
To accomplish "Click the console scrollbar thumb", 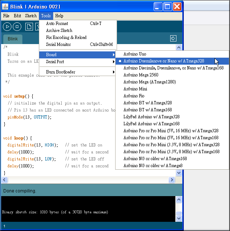I will (179, 213).
